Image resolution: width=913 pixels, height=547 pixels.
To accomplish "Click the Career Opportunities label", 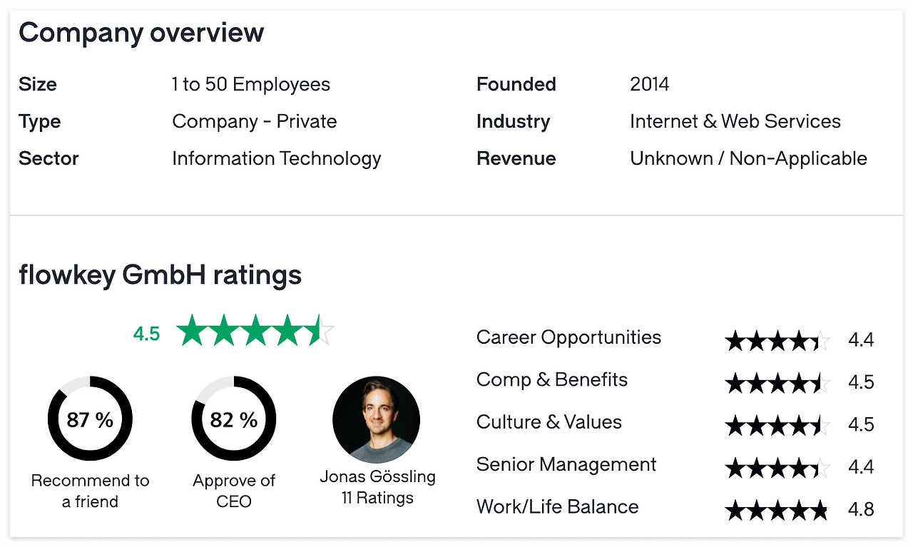I will tap(568, 337).
